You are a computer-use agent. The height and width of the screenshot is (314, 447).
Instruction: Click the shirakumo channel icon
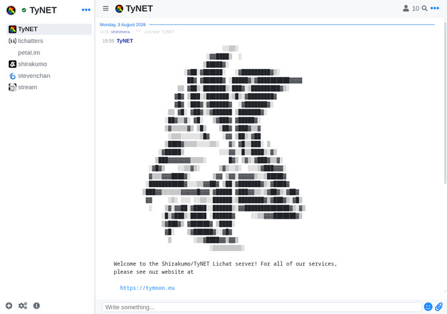12,64
